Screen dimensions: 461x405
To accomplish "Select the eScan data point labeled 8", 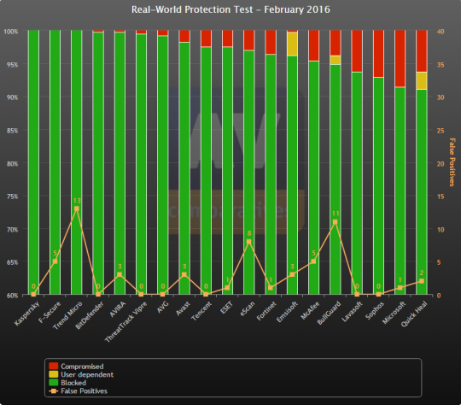I will 249,242.
